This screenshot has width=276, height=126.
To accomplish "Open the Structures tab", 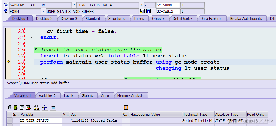I will (117, 18).
